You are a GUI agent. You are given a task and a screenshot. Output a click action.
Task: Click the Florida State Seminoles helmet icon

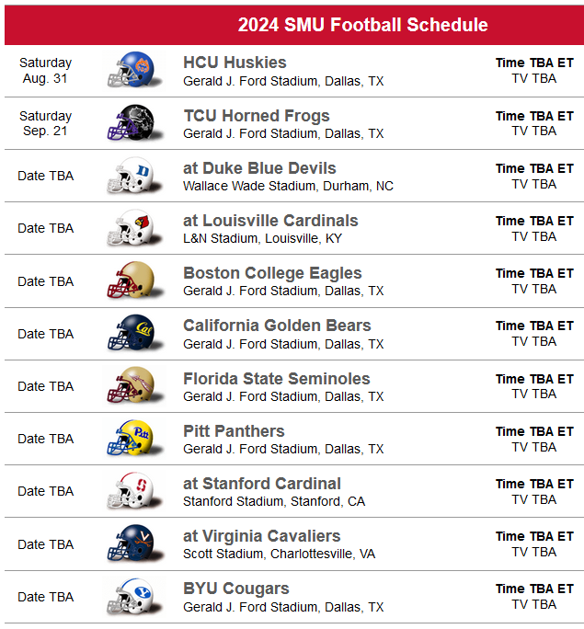(x=134, y=385)
